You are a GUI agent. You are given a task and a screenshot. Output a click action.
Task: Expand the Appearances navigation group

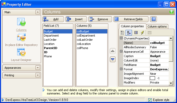tap(38, 68)
